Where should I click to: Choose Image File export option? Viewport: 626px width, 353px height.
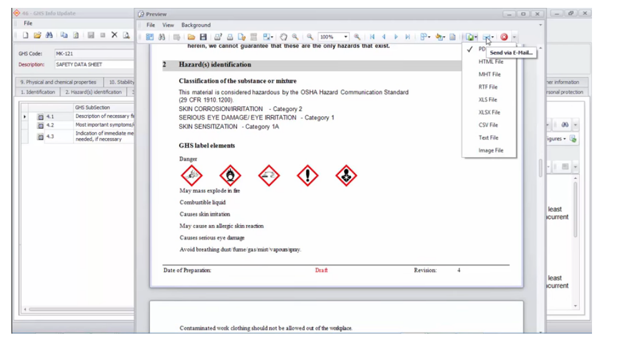489,150
